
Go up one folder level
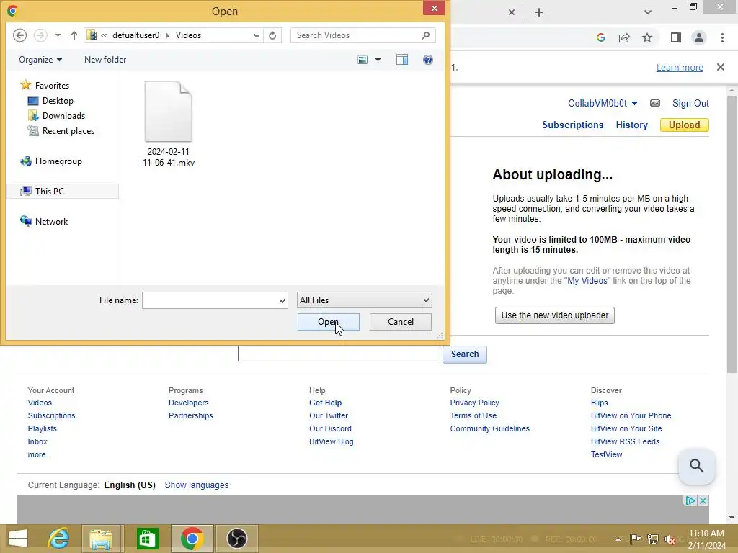74,35
